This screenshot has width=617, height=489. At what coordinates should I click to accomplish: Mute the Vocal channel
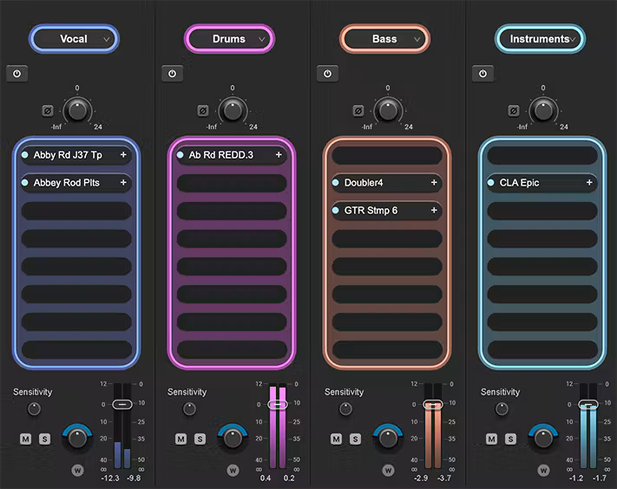tap(25, 439)
